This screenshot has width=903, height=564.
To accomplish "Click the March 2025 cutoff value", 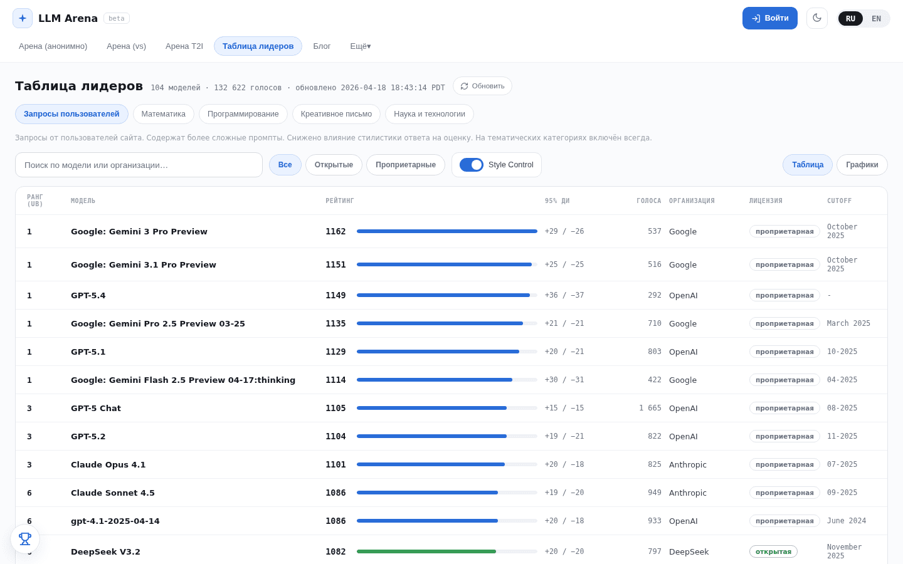I will 848,323.
